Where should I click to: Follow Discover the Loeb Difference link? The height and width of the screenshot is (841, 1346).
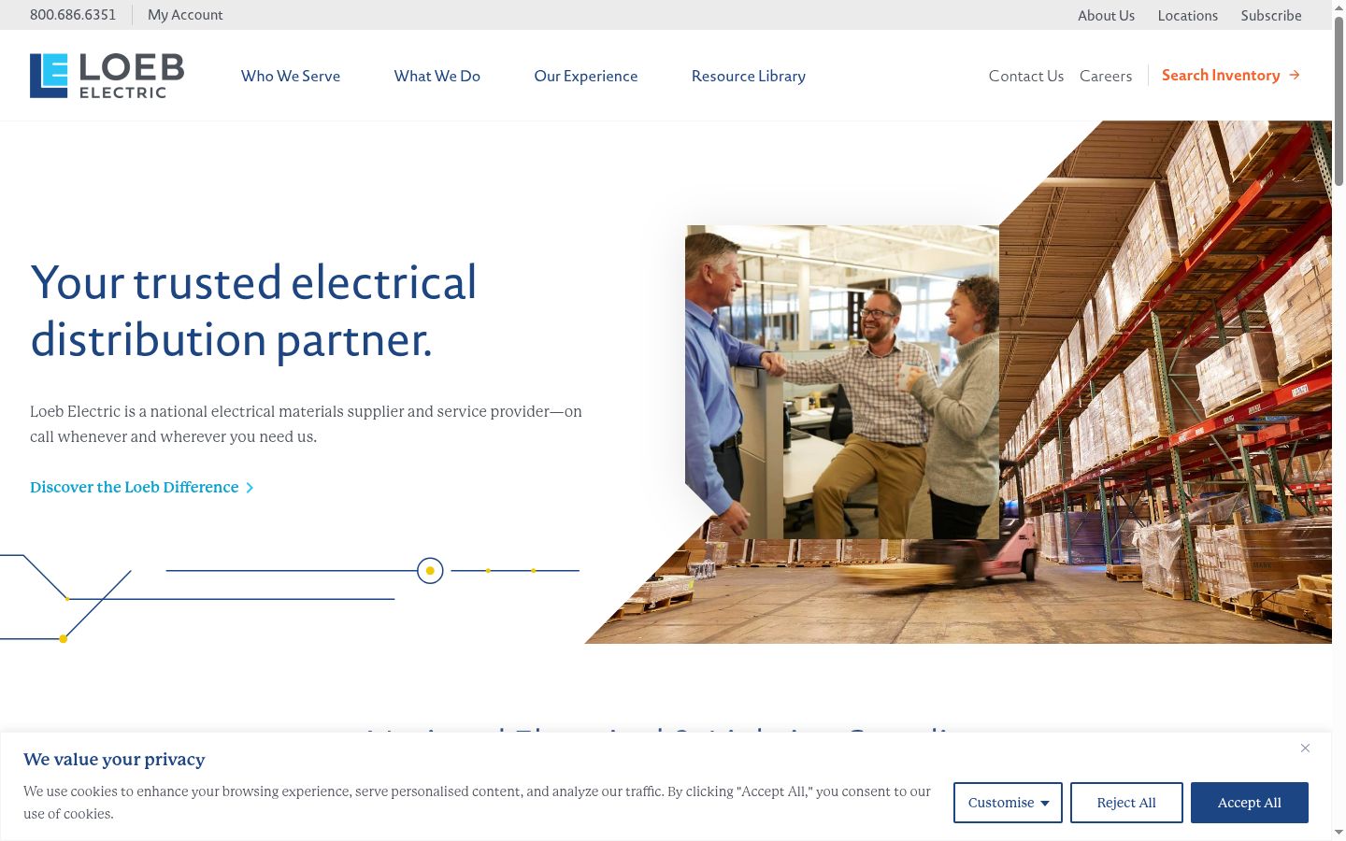click(x=135, y=488)
